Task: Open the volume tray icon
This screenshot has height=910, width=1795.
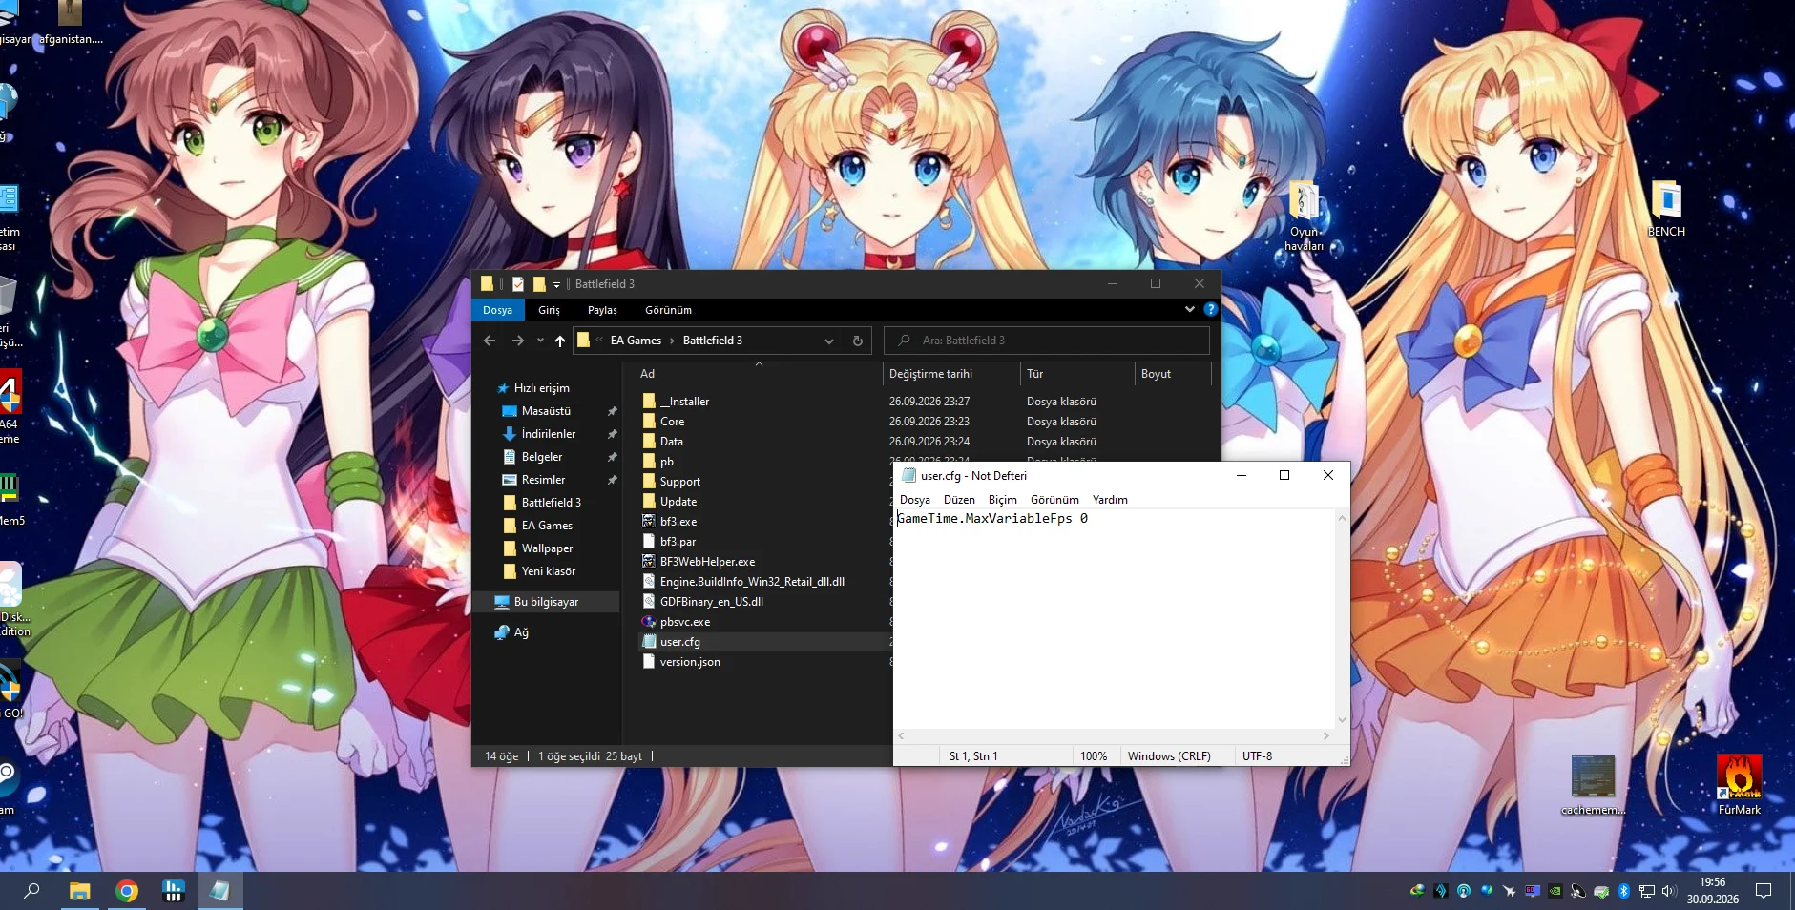Action: coord(1668,891)
